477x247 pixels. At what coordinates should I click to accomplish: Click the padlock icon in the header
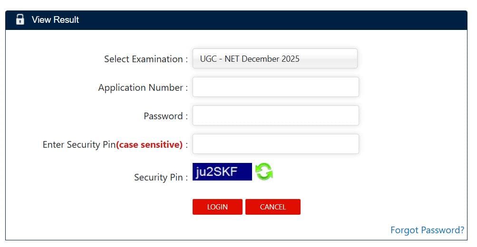tap(20, 19)
